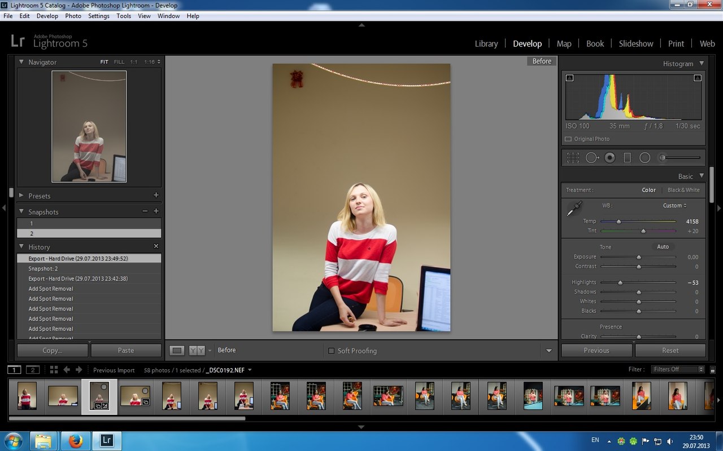Open Grid view from filmstrip bar

point(54,370)
